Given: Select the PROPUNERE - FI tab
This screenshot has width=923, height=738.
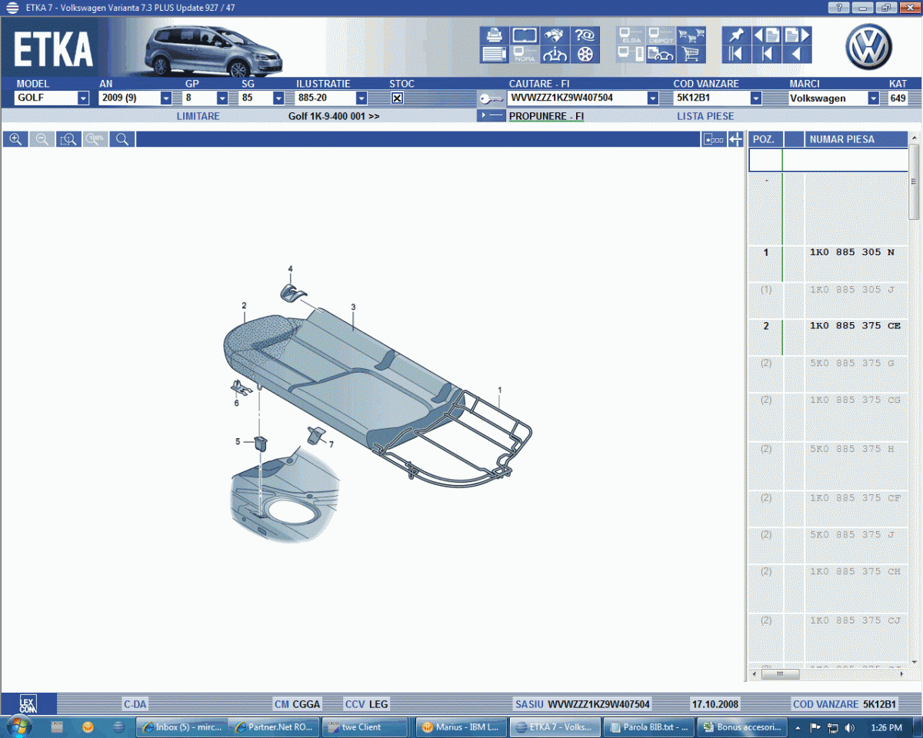Looking at the screenshot, I should click(546, 116).
